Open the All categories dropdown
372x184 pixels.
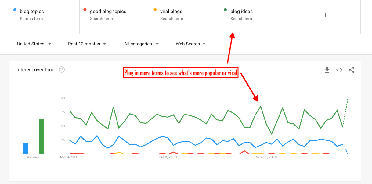click(x=141, y=44)
